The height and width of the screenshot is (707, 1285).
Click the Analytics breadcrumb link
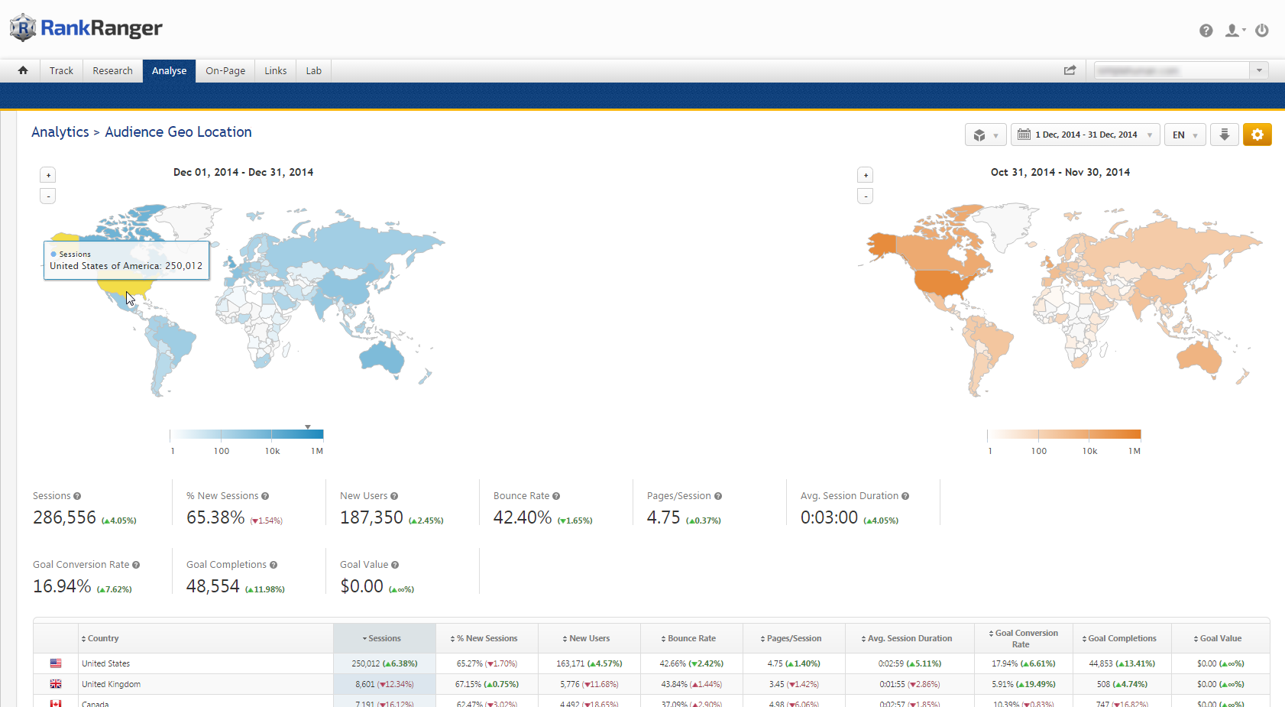click(60, 132)
